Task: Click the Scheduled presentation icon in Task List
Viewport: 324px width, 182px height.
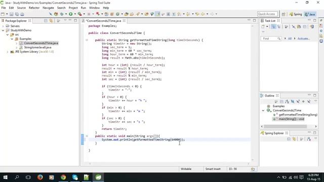Action: 279,27
